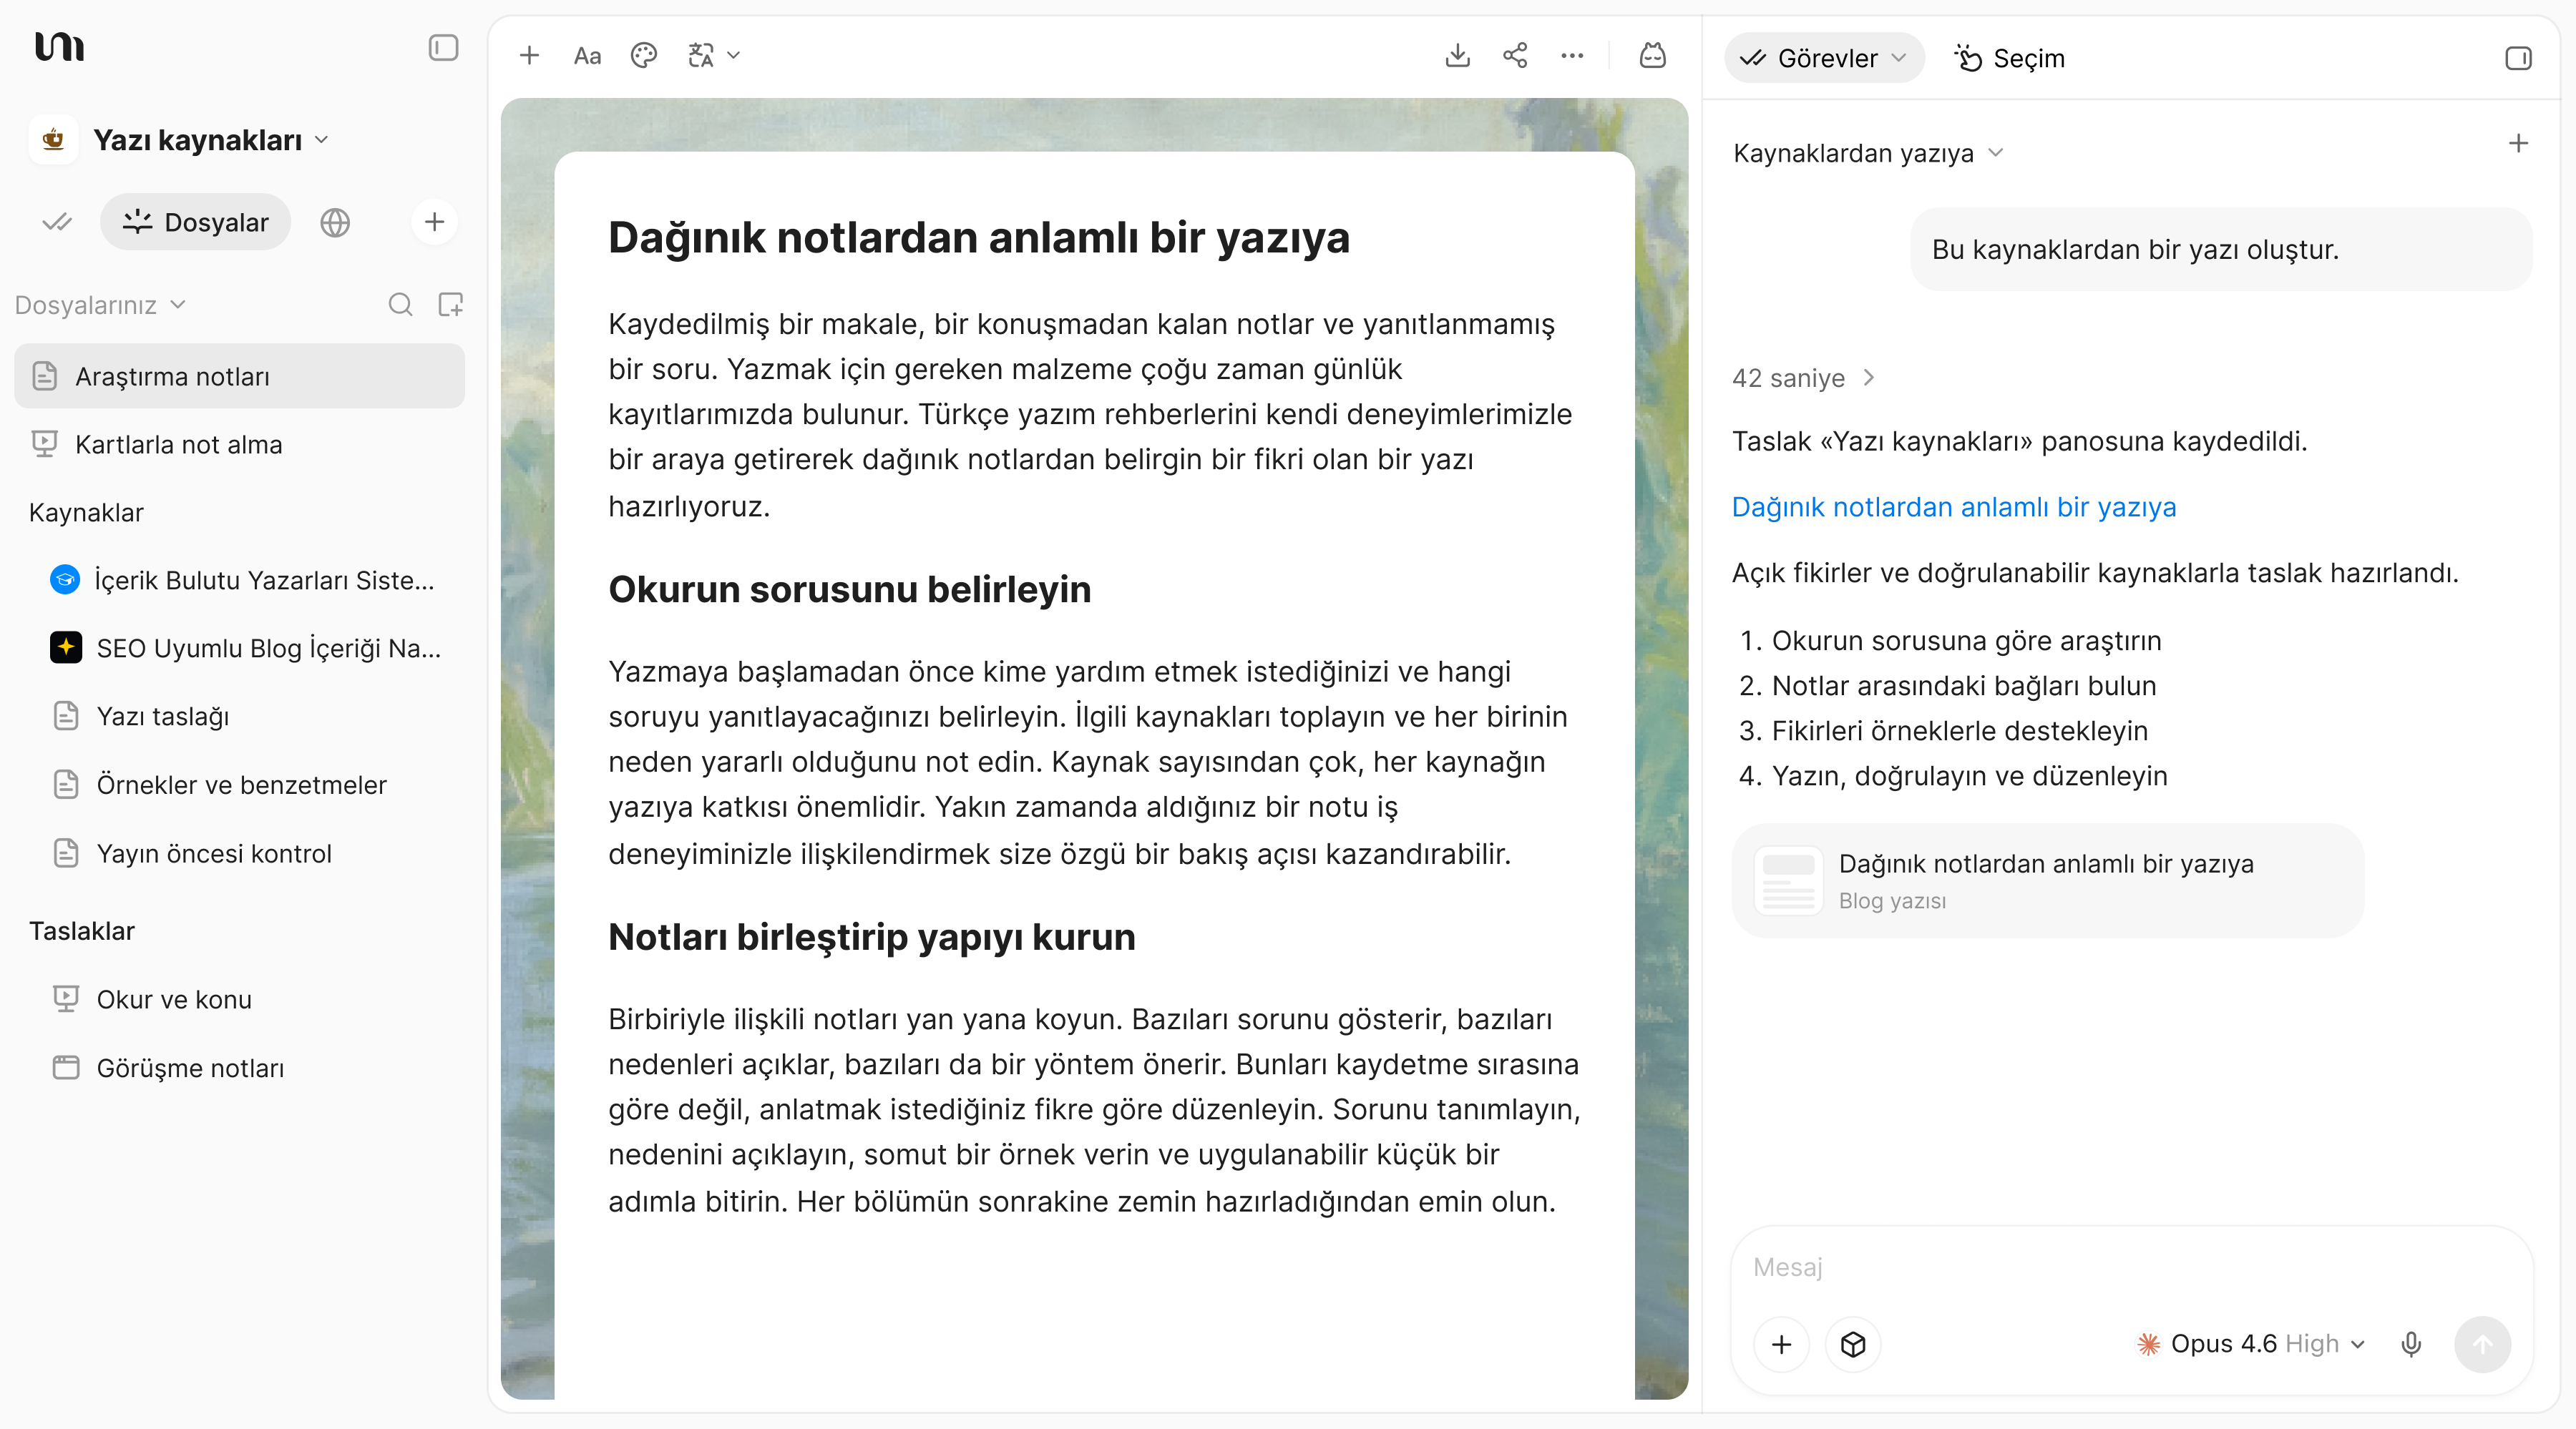
Task: Open Kartlarla not alma file
Action: coord(239,443)
